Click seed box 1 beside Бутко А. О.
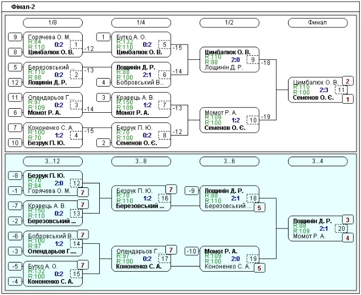 click(103, 37)
